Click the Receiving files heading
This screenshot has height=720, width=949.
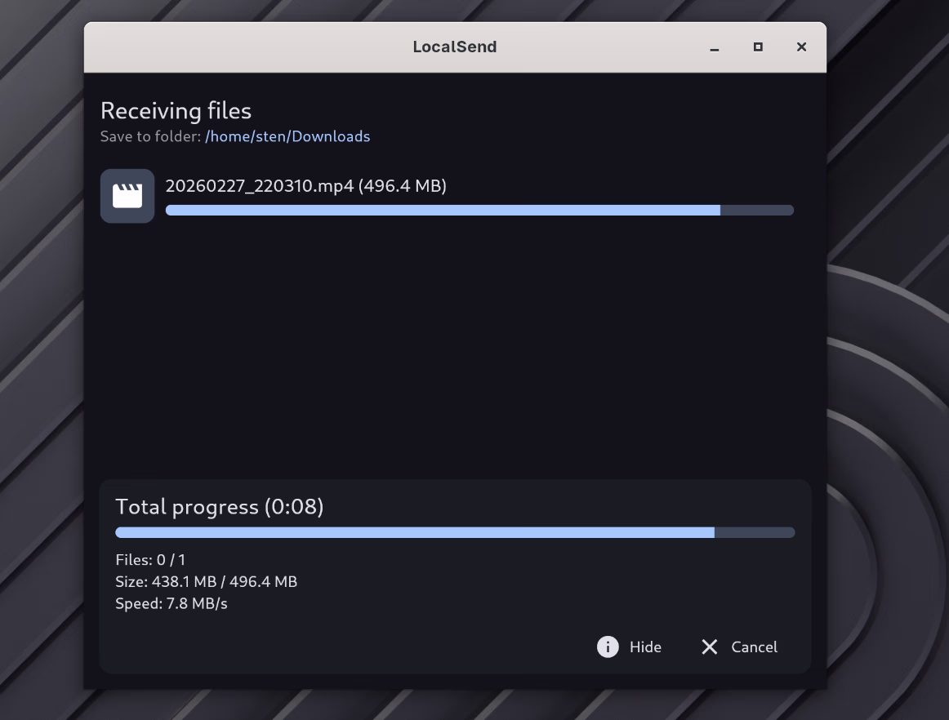click(176, 111)
